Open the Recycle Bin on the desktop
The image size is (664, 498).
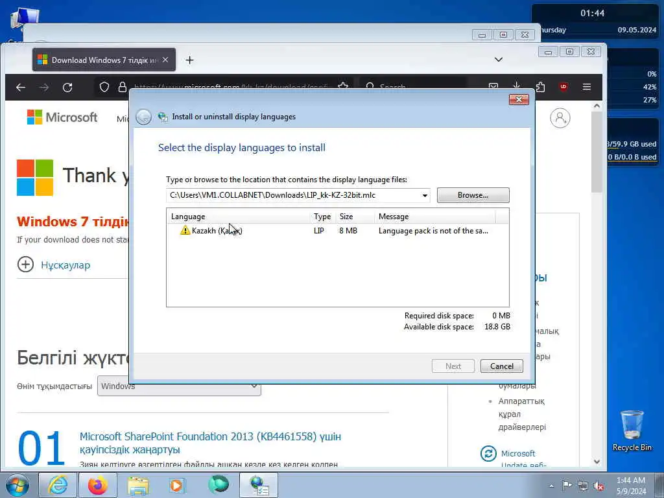[632, 431]
